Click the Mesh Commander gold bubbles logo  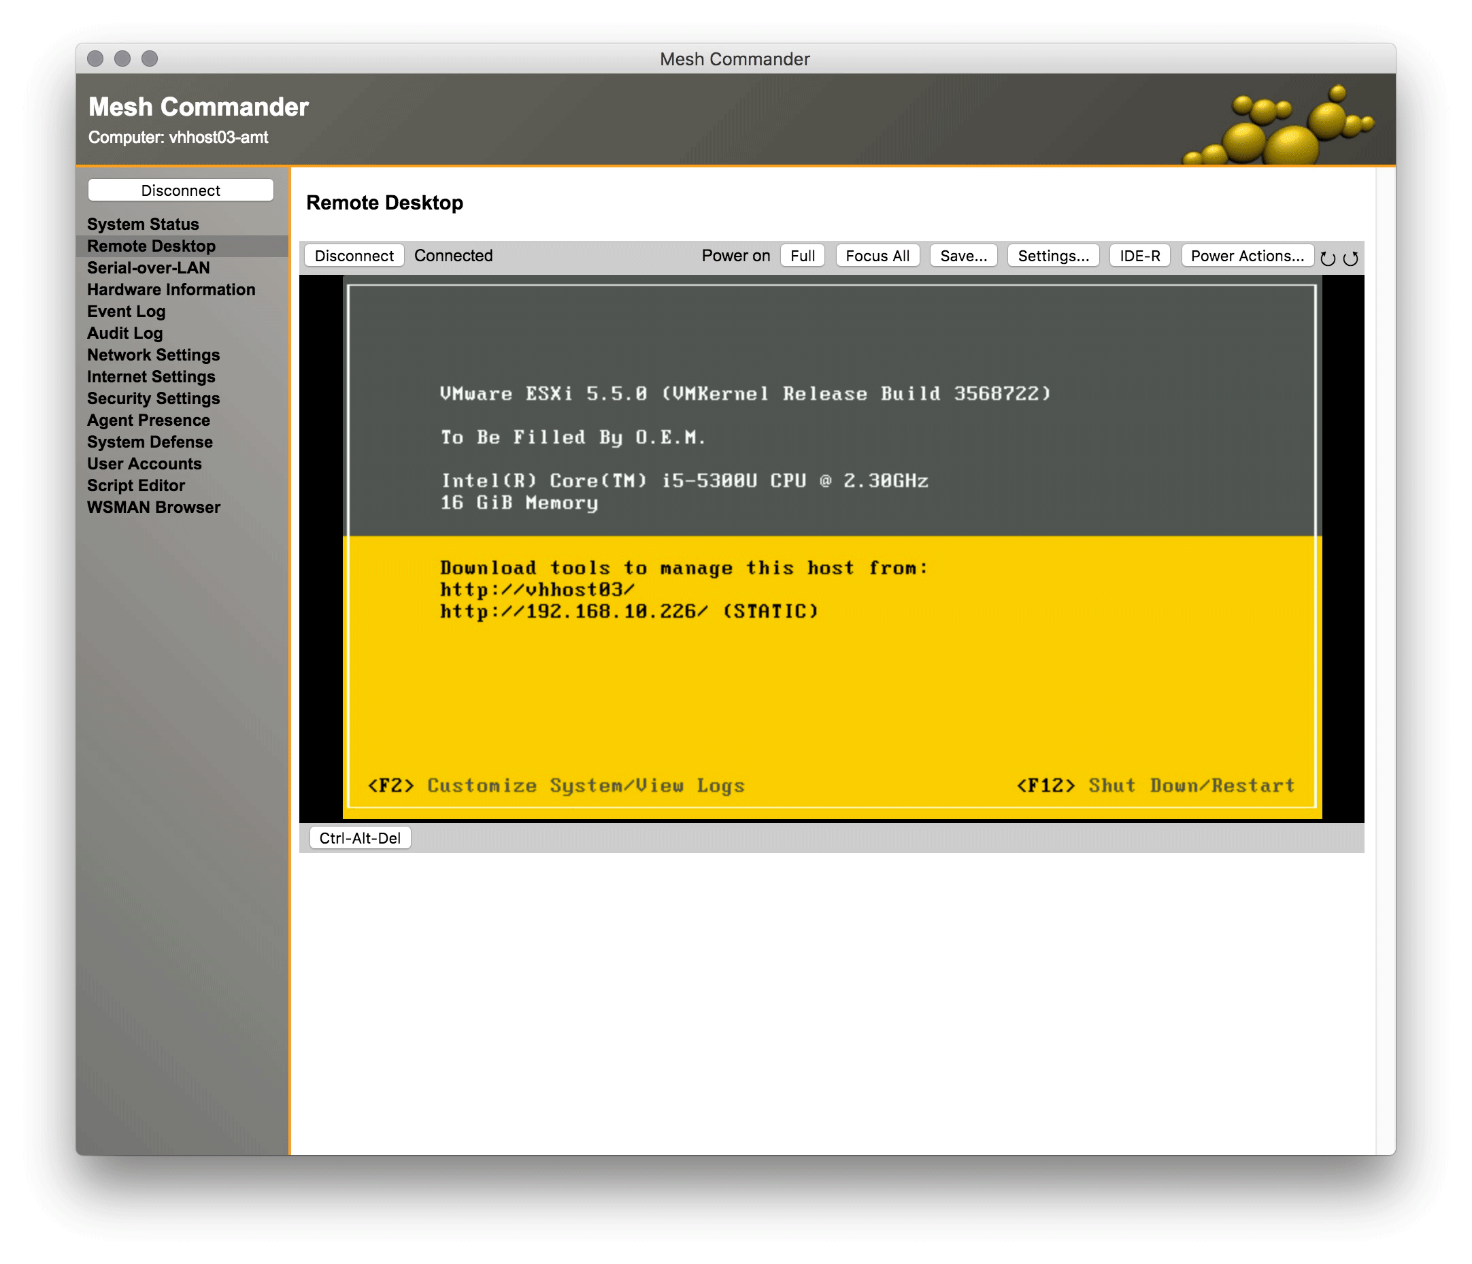pyautogui.click(x=1279, y=125)
